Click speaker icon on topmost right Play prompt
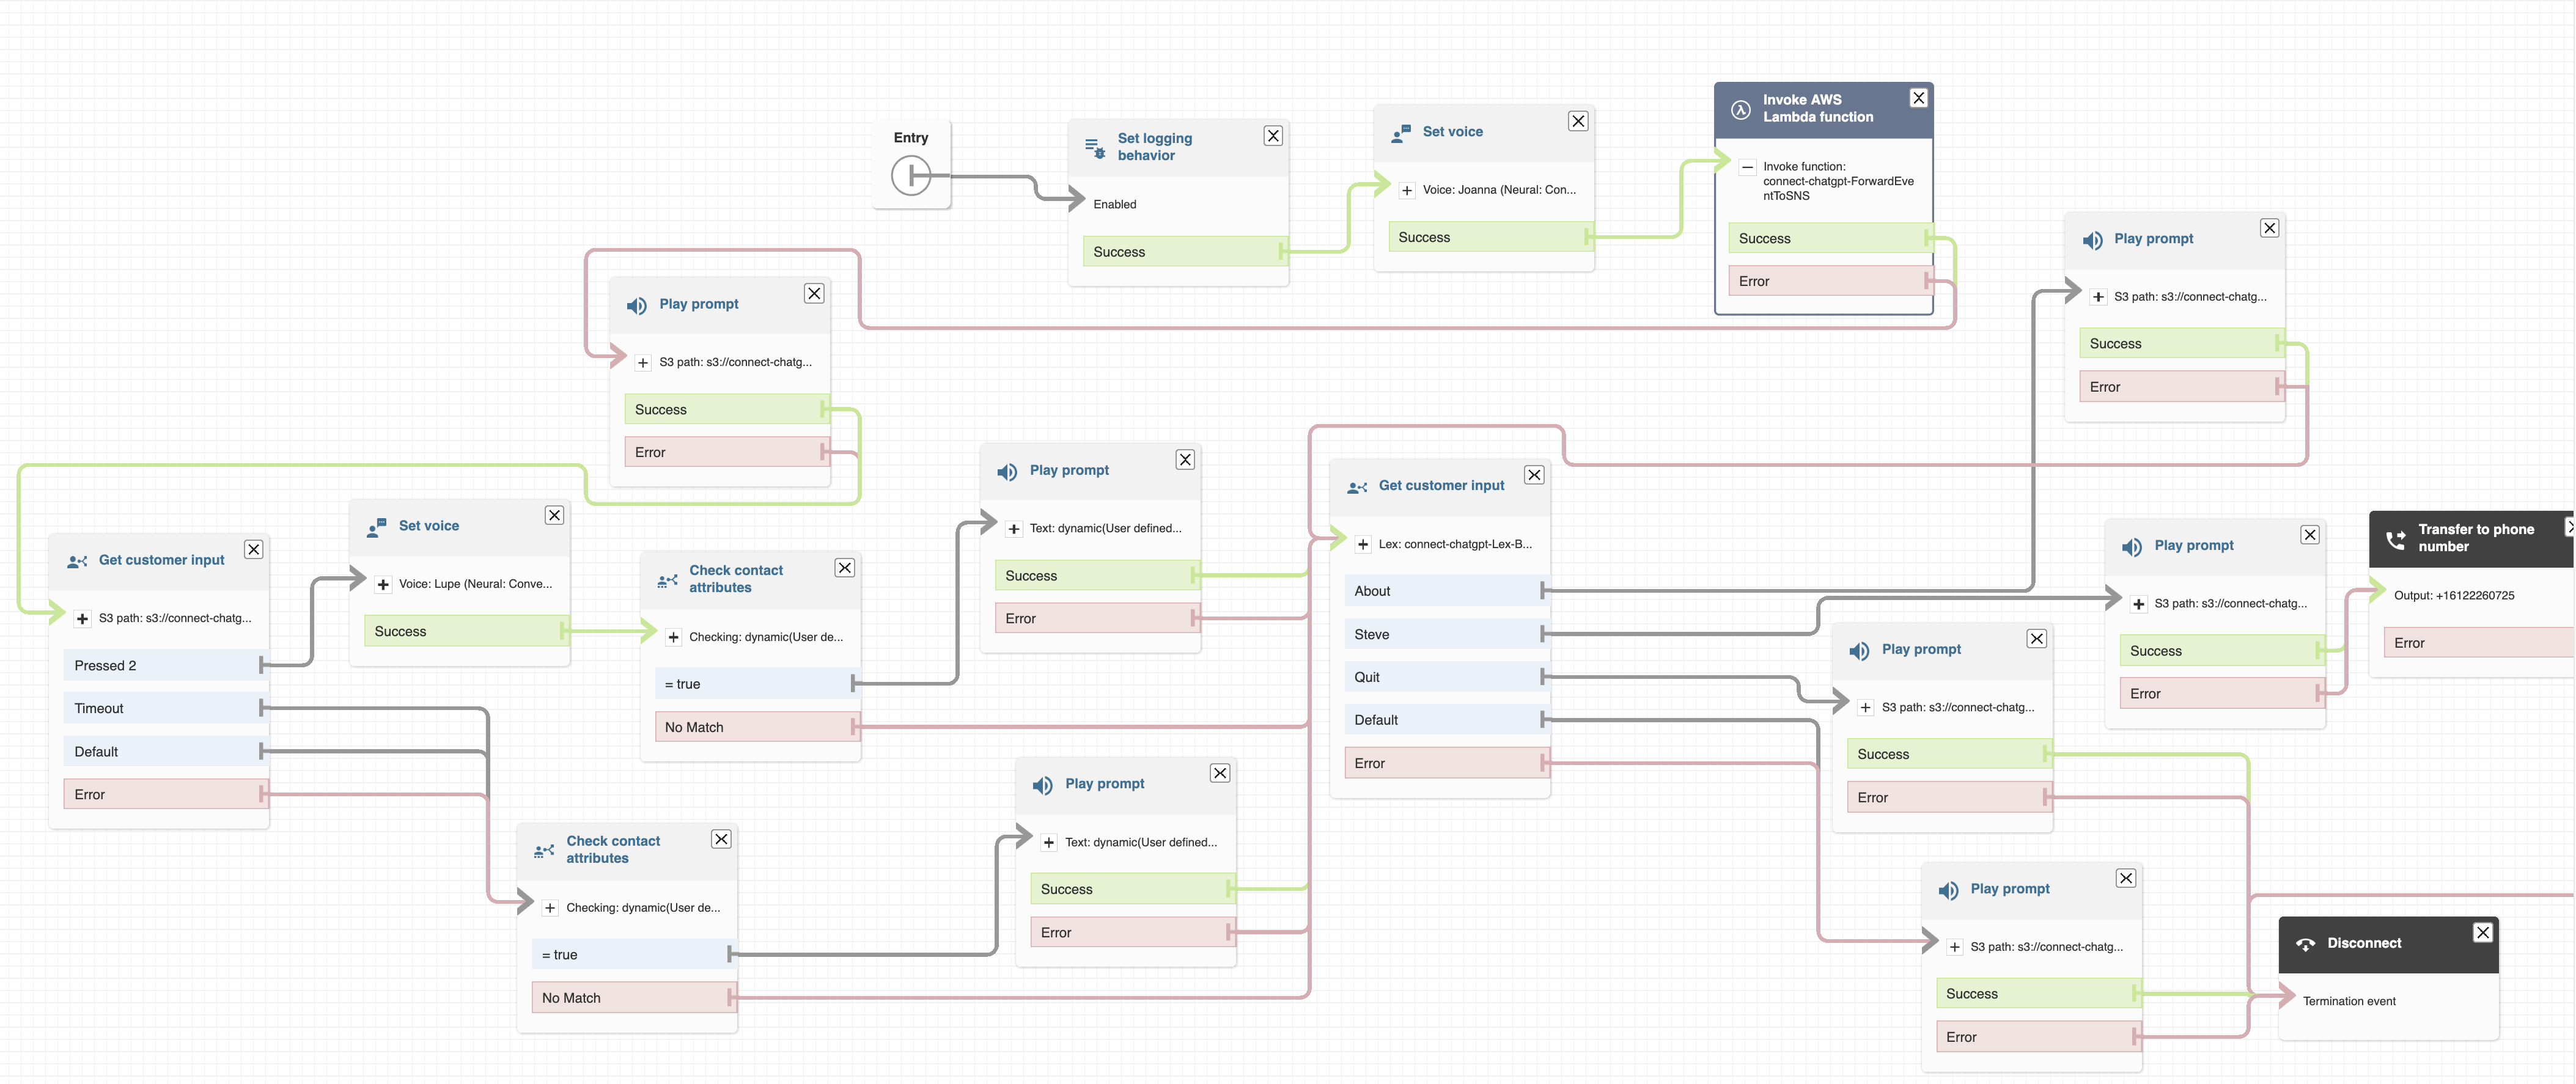 [x=2092, y=240]
